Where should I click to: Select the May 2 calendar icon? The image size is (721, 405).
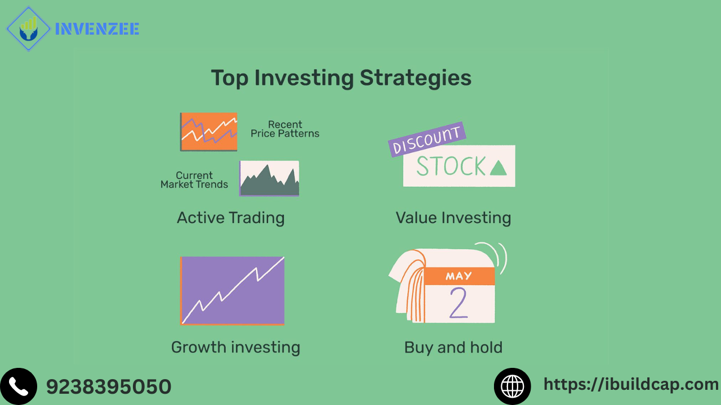tap(448, 284)
